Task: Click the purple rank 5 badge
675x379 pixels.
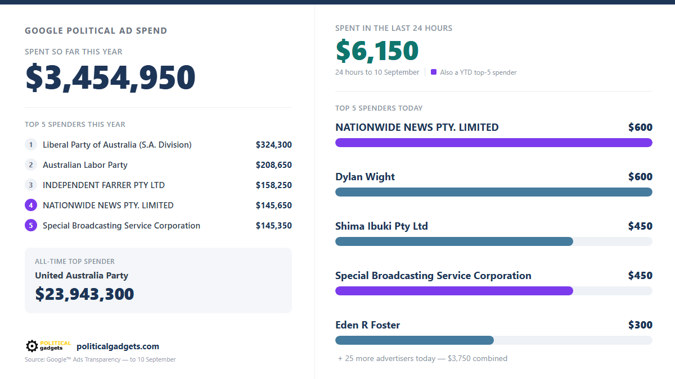Action: coord(31,226)
